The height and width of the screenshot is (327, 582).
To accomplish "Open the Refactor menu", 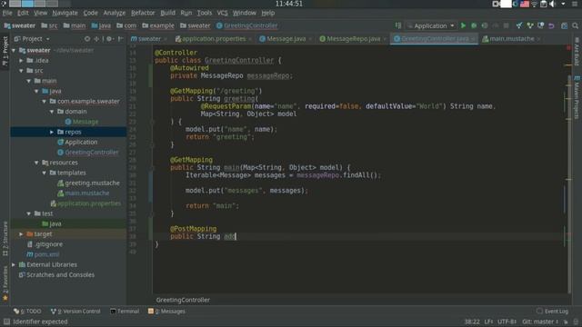I will 143,13.
